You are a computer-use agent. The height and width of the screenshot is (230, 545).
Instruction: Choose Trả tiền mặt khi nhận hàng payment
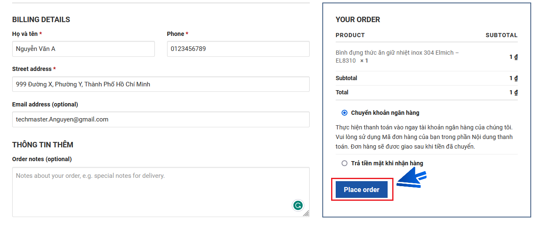coord(344,163)
